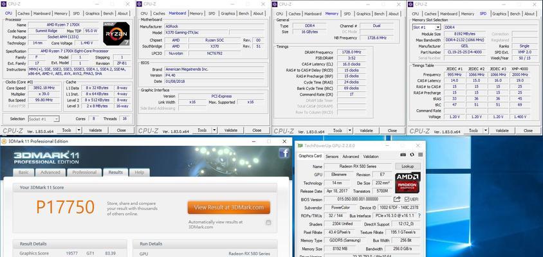Click the XMP-4000 column header
The width and height of the screenshot is (543, 257).
click(519, 69)
